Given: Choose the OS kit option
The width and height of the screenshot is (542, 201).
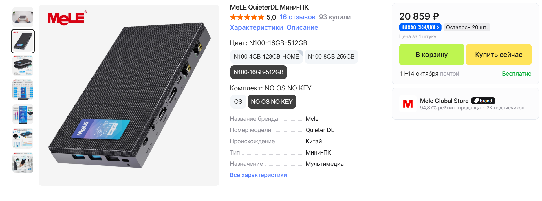Looking at the screenshot, I should [x=238, y=102].
